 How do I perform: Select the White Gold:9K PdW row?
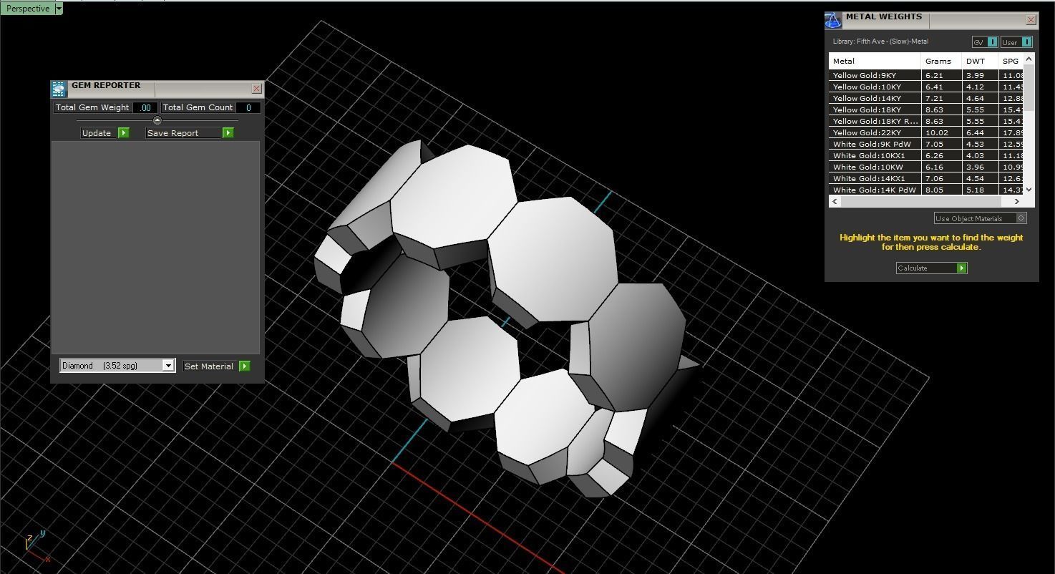pyautogui.click(x=927, y=144)
